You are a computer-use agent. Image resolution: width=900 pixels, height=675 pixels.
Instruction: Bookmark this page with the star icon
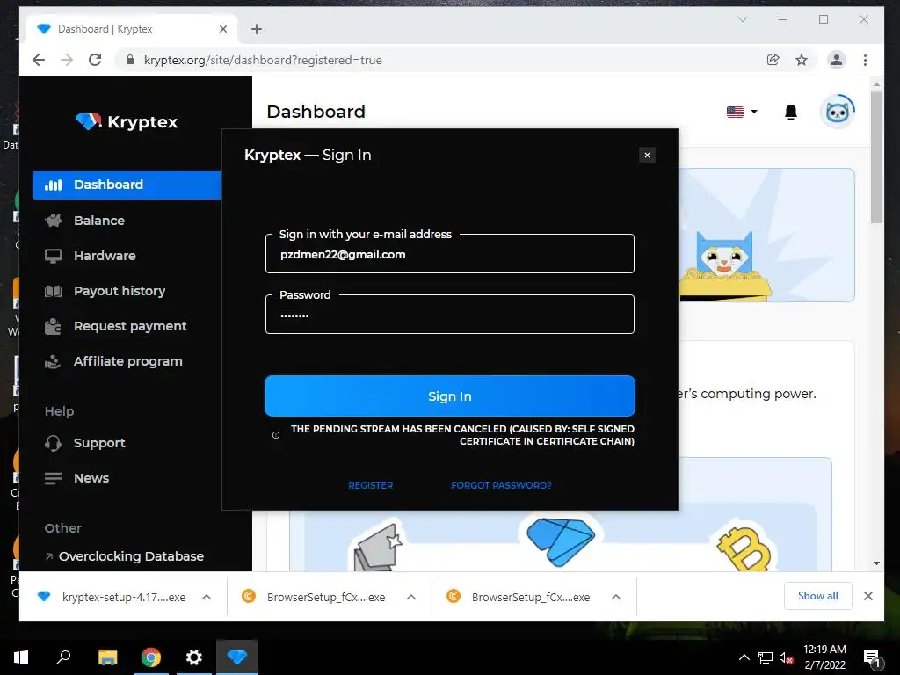click(802, 60)
